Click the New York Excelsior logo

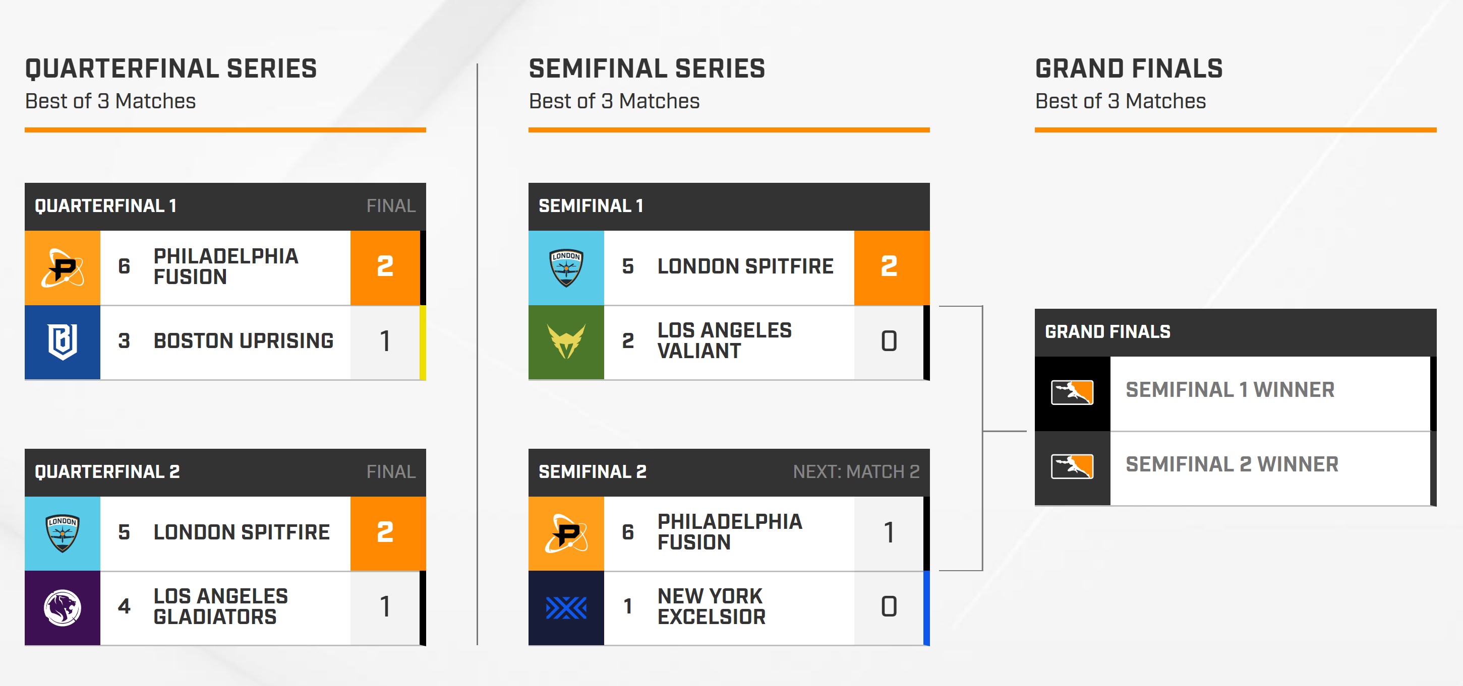[x=566, y=608]
